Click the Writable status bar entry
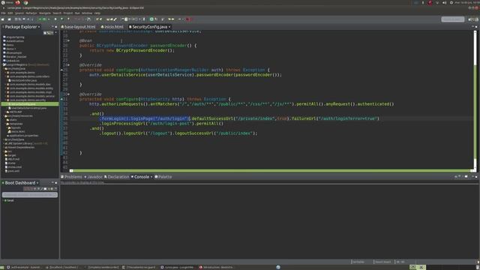Image resolution: width=480 pixels, height=270 pixels. [358, 262]
